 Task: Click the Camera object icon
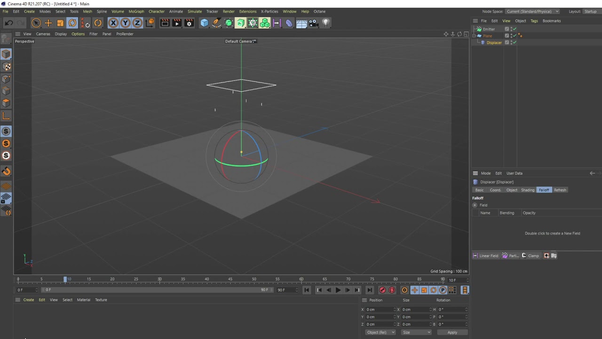(313, 23)
